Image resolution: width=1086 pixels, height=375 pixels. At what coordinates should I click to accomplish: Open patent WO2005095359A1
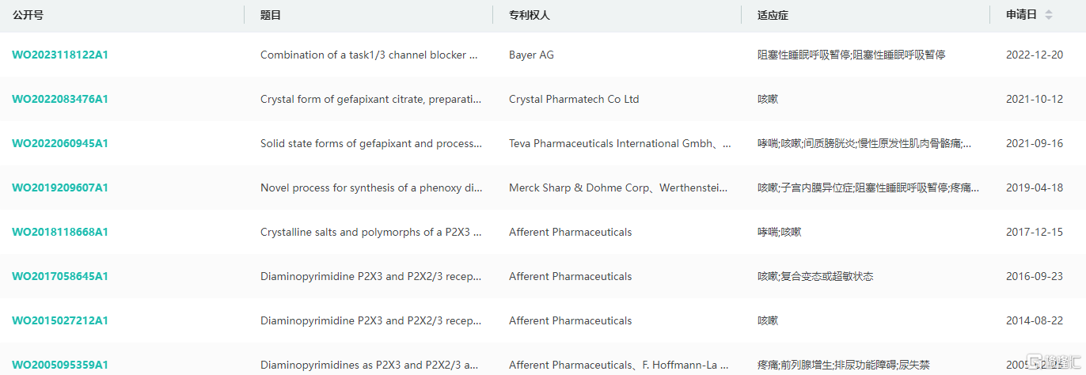click(x=60, y=365)
